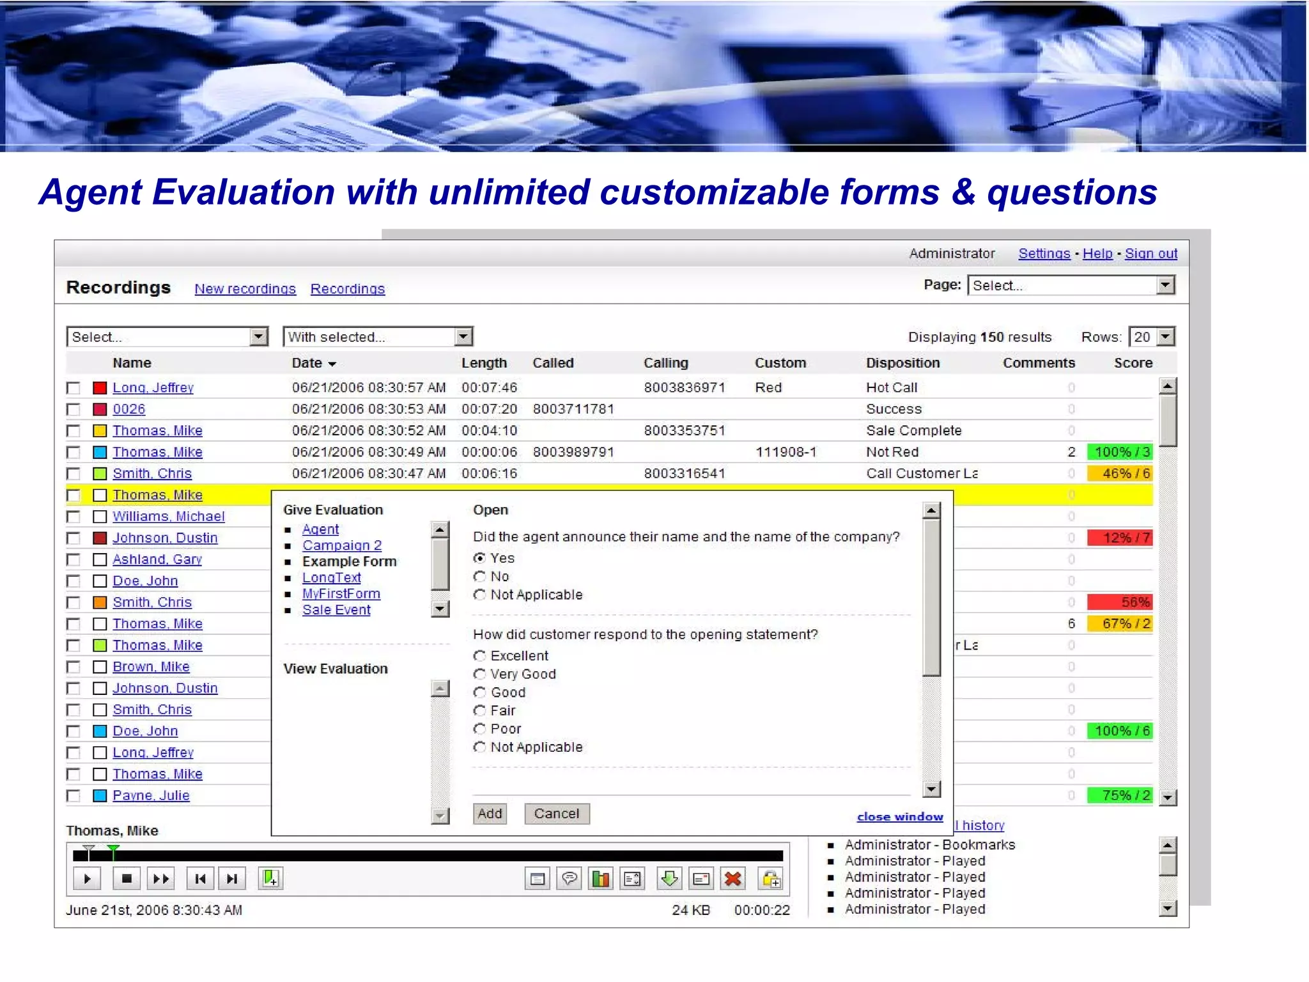Fast forward the recording

point(160,879)
